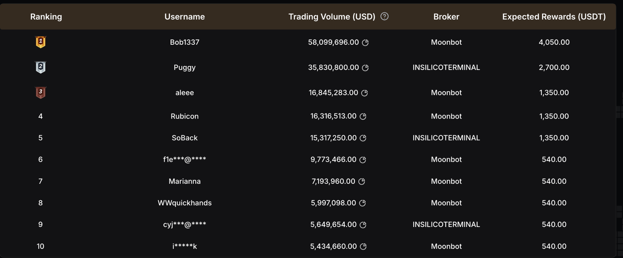The width and height of the screenshot is (623, 258).
Task: Click pie icon beside WWquickhands volume
Action: click(x=362, y=203)
